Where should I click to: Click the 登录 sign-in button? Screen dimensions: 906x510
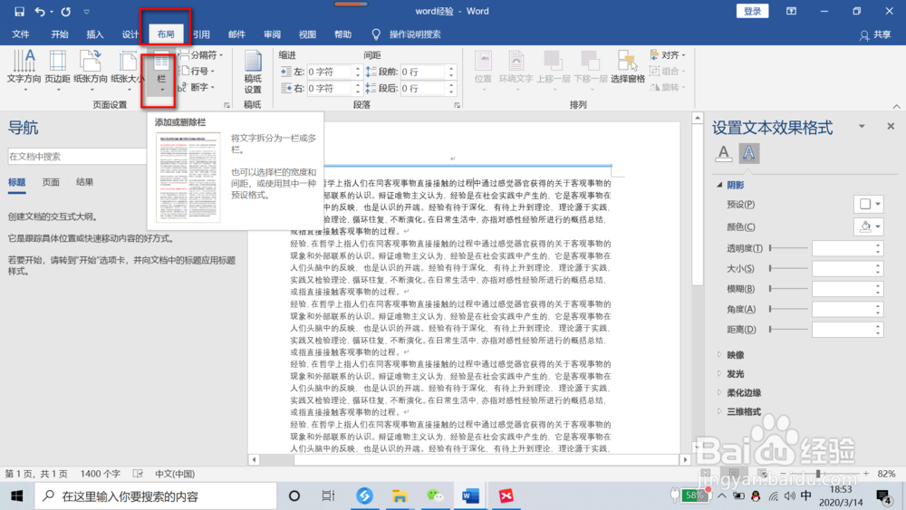752,11
